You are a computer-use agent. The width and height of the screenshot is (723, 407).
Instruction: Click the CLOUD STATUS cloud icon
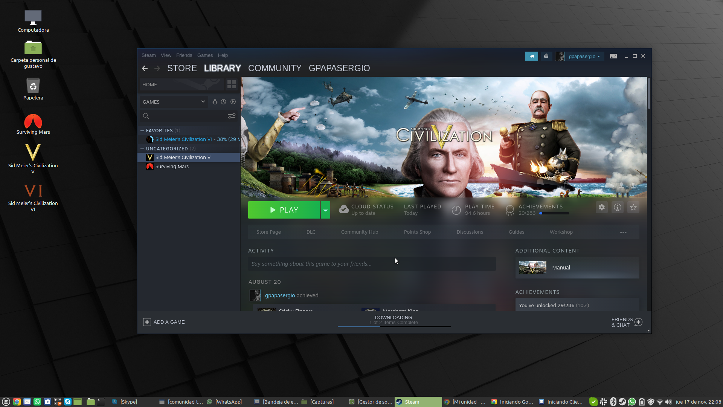pos(343,210)
